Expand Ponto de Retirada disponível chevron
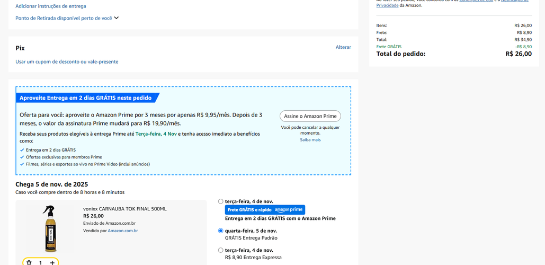This screenshot has width=545, height=265. coord(117,18)
